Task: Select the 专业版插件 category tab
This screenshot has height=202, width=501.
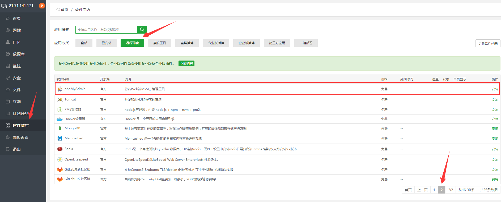Action: [x=216, y=43]
